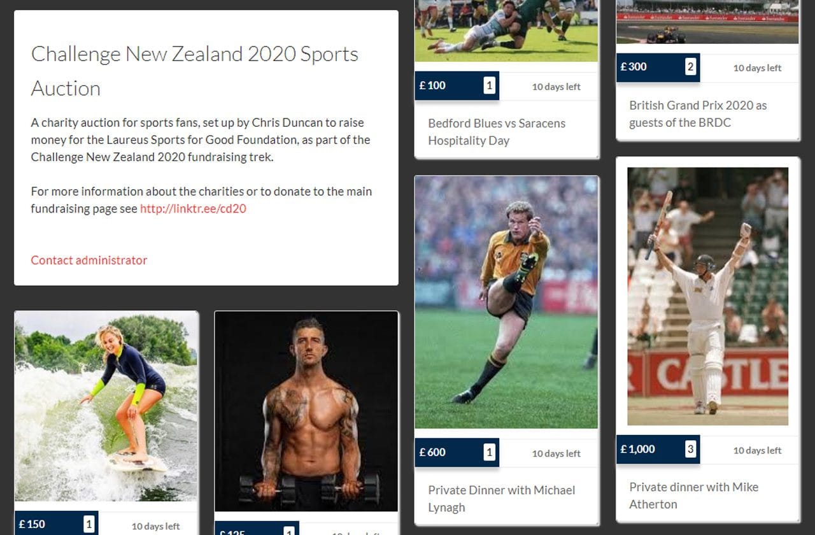Click the bid count badge showing 3
This screenshot has width=815, height=535.
[x=690, y=449]
